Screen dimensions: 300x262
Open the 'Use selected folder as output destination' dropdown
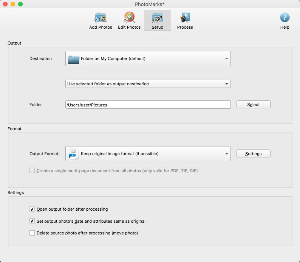tap(148, 84)
